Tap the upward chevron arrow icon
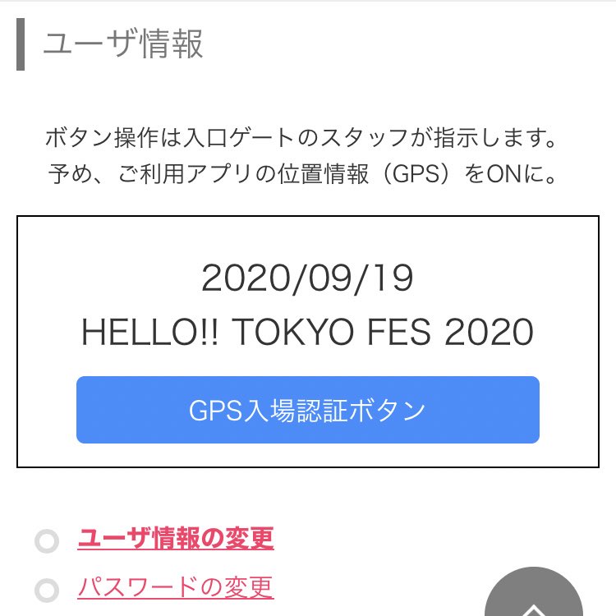Screen dimensions: 616x616 tap(534, 609)
